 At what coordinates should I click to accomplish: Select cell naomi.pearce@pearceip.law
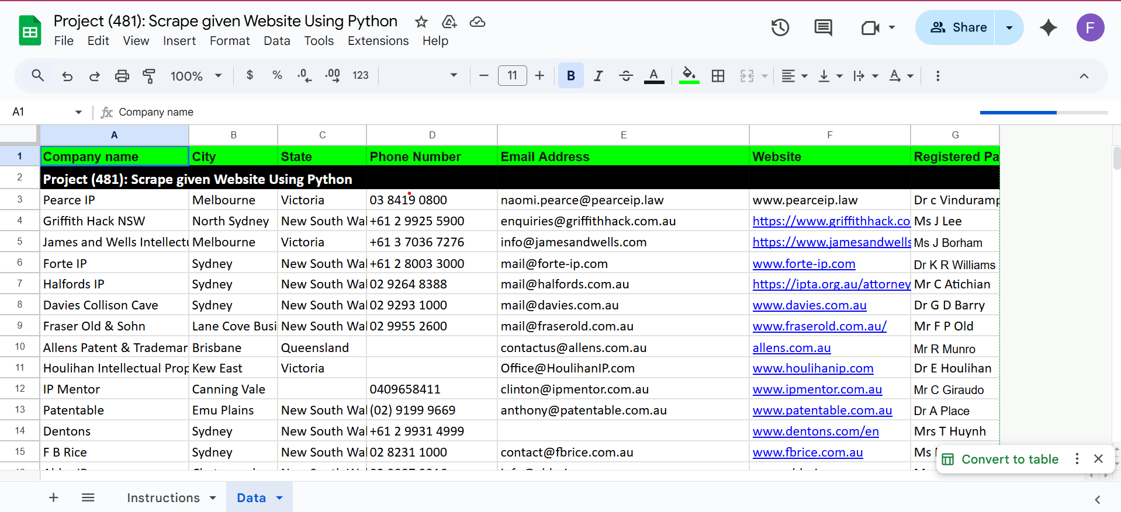(x=623, y=200)
